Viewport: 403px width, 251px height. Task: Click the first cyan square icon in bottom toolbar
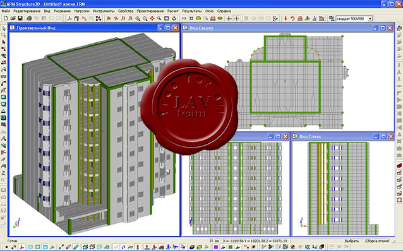(30, 247)
